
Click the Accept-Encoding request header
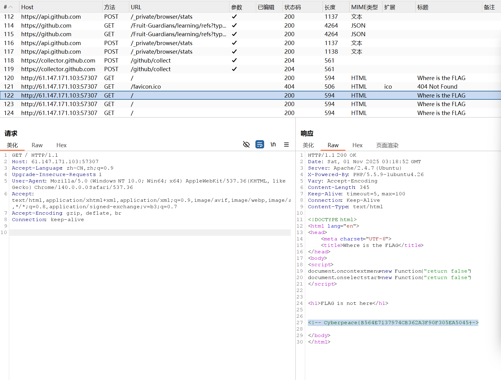pyautogui.click(x=66, y=213)
